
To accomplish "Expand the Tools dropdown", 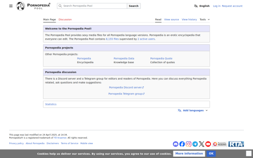I will [205, 19].
